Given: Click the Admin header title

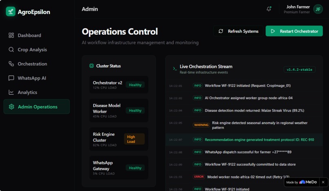Looking at the screenshot, I should [x=90, y=9].
